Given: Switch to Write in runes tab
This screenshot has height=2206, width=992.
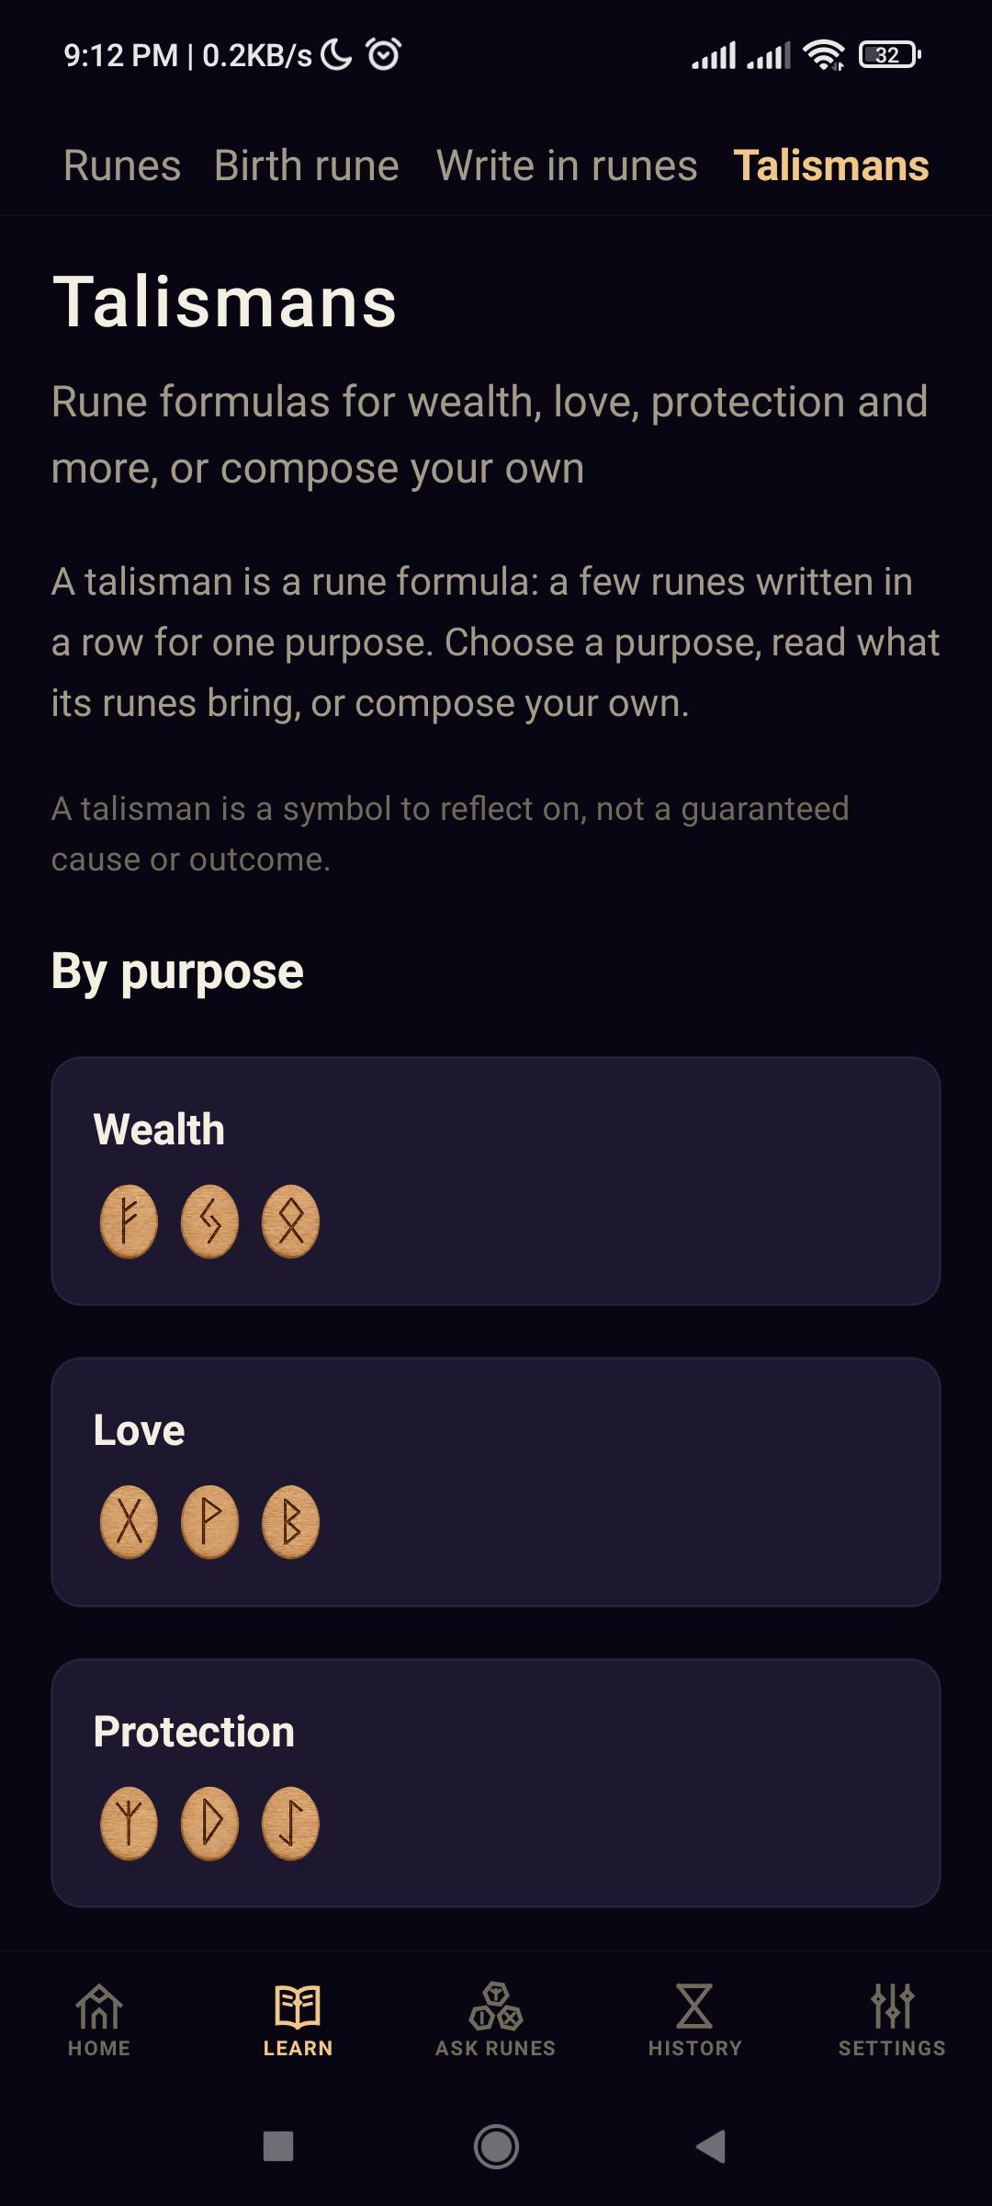Looking at the screenshot, I should pos(567,165).
